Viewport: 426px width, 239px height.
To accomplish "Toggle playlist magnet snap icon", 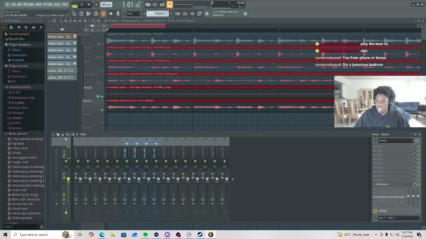I will (x=54, y=21).
